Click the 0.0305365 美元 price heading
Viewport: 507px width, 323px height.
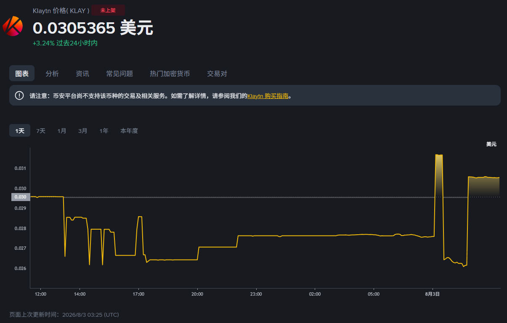tap(93, 28)
